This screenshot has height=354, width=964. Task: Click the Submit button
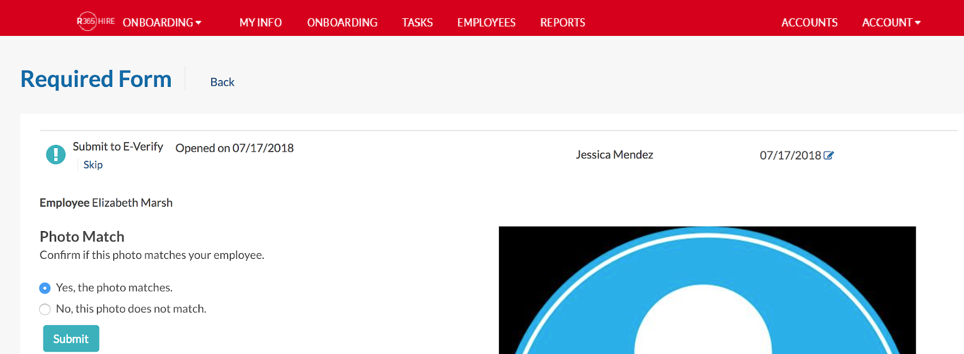[71, 338]
